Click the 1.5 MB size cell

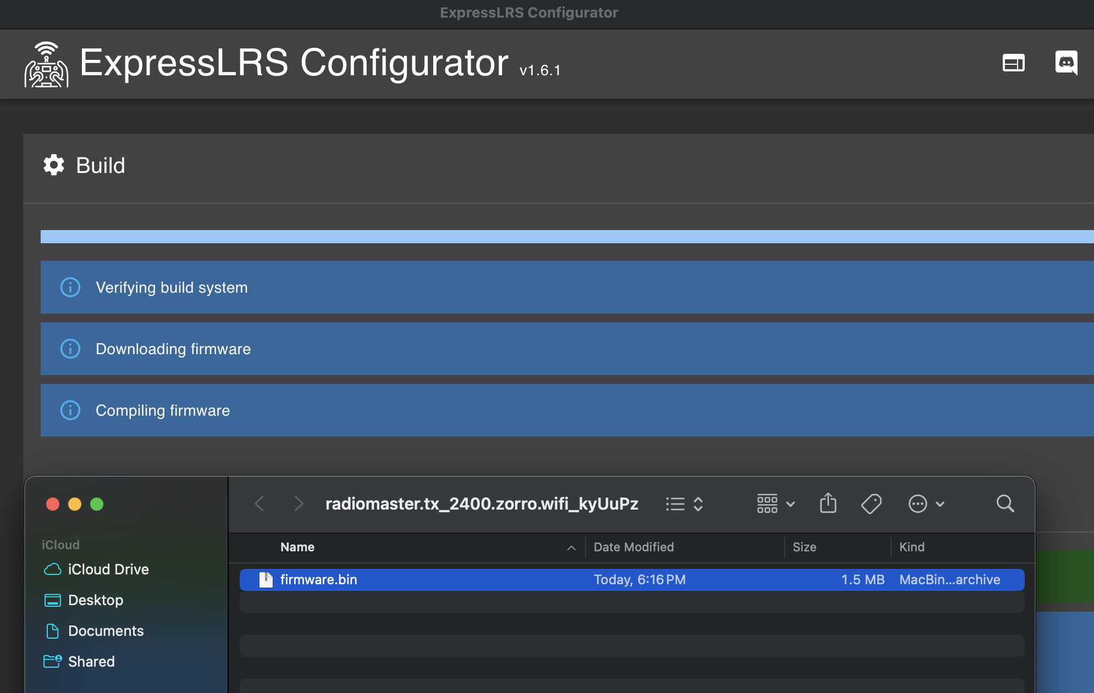point(863,580)
